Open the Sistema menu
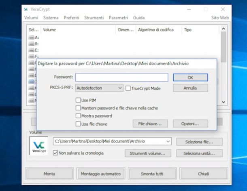The width and height of the screenshot is (247, 191). [x=51, y=18]
